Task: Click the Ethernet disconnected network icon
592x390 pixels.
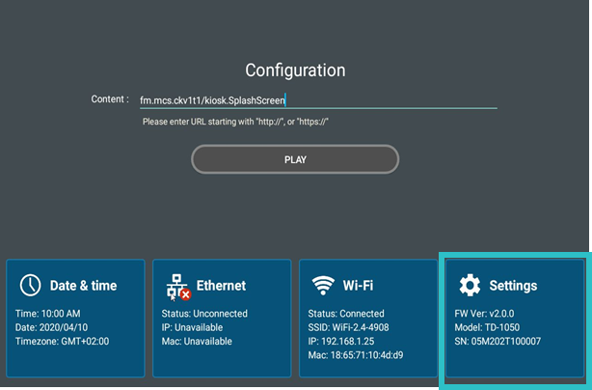Action: (178, 288)
